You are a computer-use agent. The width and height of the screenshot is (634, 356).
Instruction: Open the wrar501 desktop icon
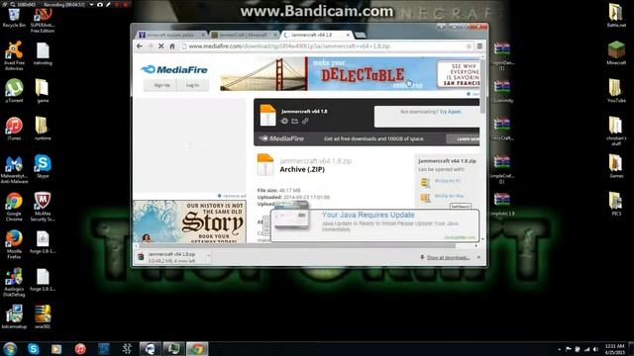click(43, 316)
